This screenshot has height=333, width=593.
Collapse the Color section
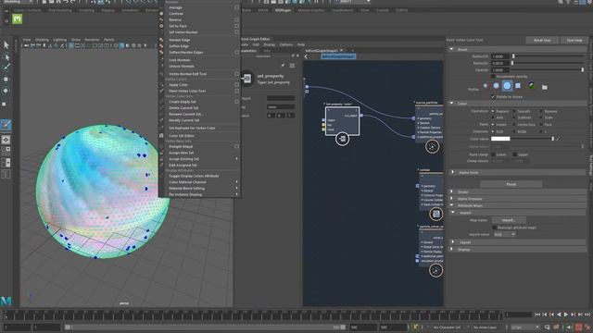click(451, 103)
